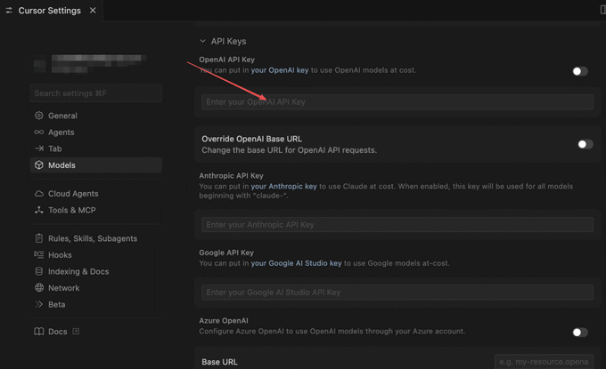
Task: Select Models in the settings sidebar
Action: [96, 165]
